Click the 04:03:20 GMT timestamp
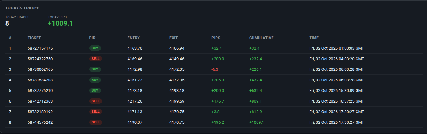Image resolution: width=427 pixels, height=134 pixels. pyautogui.click(x=337, y=59)
